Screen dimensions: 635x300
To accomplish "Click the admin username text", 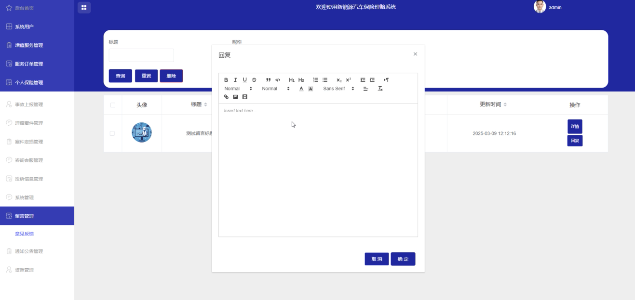I will (555, 7).
